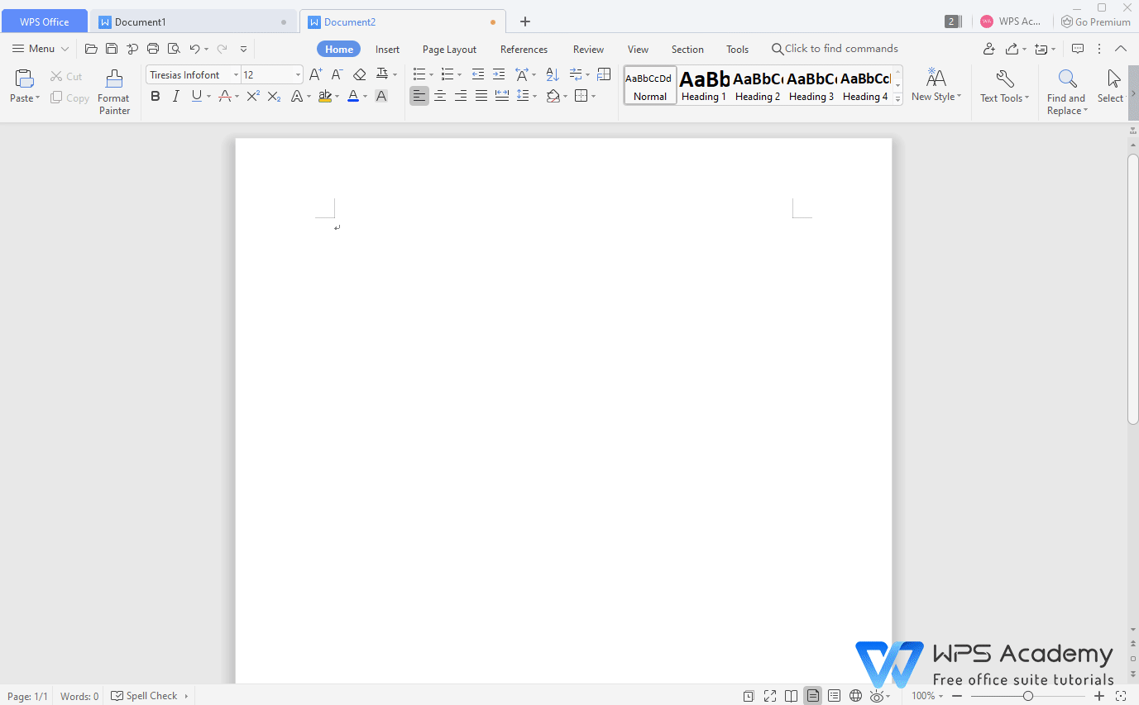Switch to web layout view
Screen dimensions: 1139x705
pyautogui.click(x=855, y=695)
